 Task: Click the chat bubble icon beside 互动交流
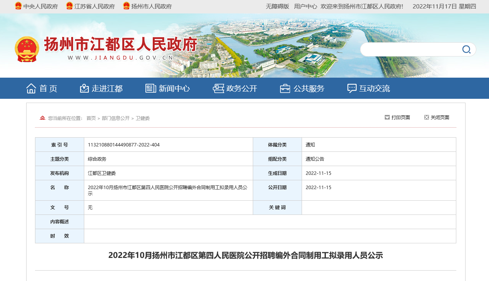(352, 88)
